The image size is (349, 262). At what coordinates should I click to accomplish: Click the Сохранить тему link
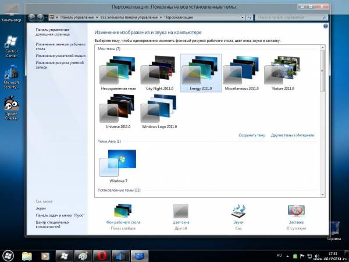coord(252,135)
